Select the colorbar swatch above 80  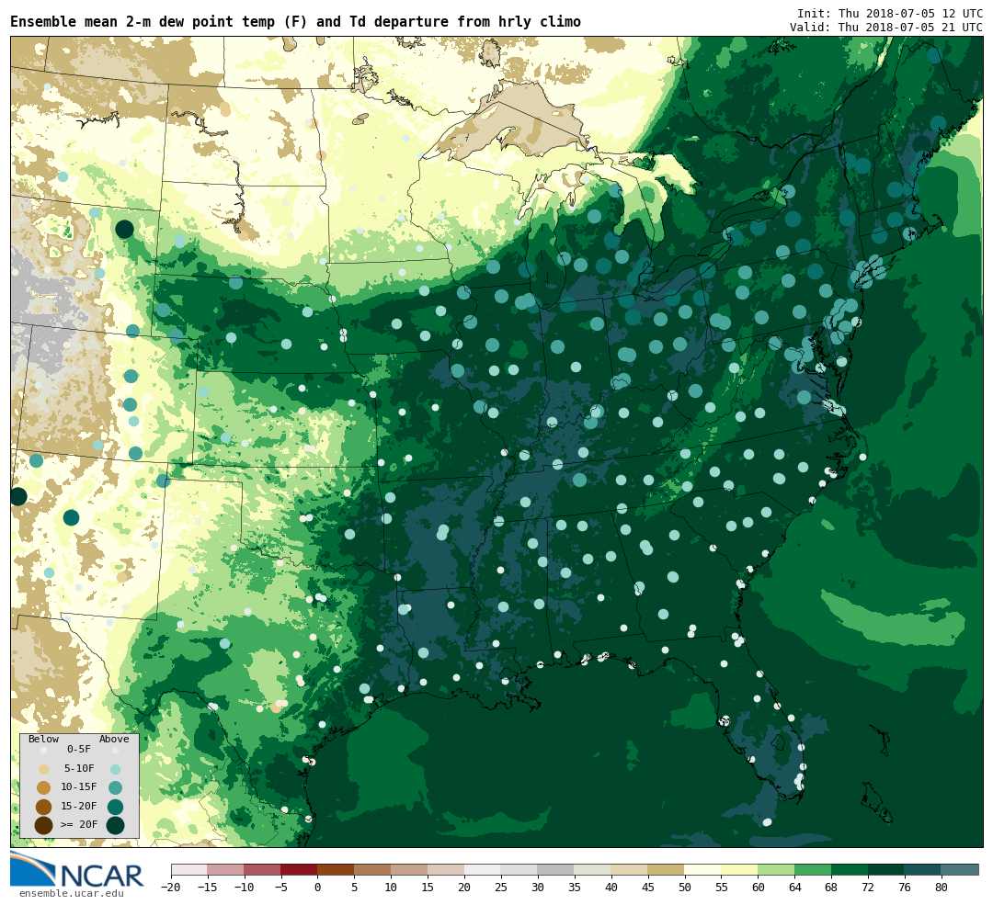pyautogui.click(x=961, y=869)
